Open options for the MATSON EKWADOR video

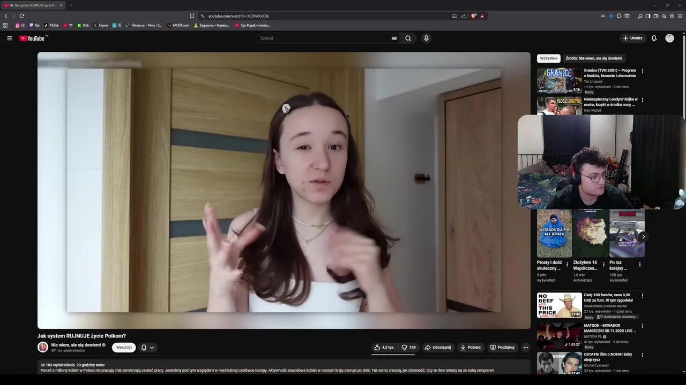(643, 326)
